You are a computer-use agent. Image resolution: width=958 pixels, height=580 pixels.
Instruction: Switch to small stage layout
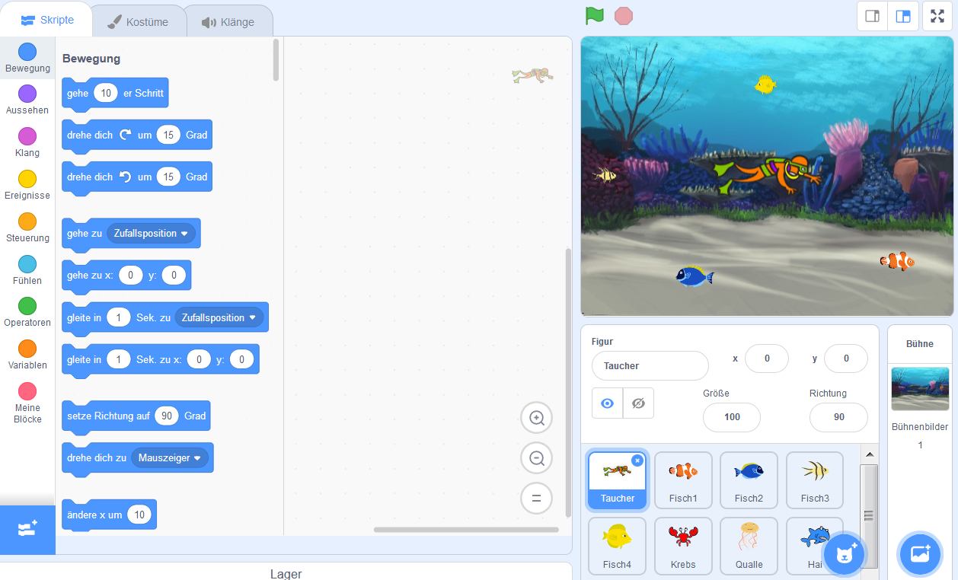point(872,16)
